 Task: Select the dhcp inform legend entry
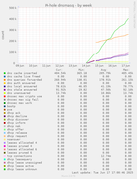pyautogui.click(x=16, y=123)
